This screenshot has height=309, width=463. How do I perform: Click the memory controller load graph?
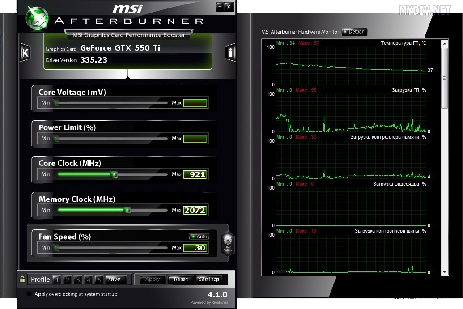coord(351,160)
